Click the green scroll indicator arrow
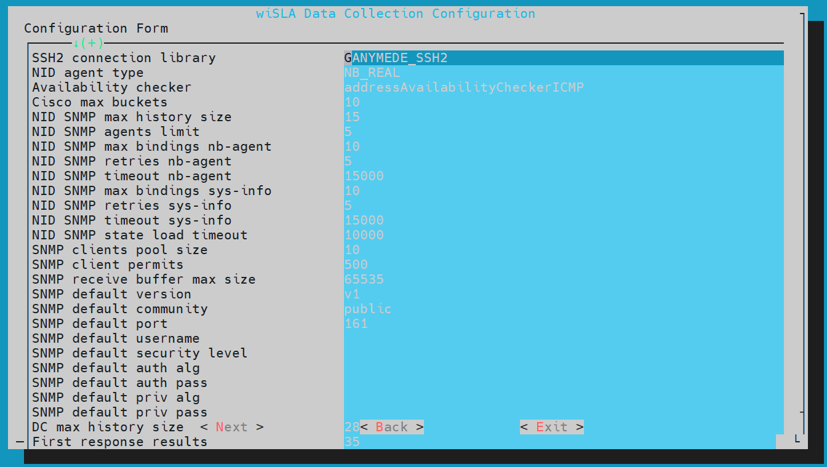827x467 pixels. 76,43
